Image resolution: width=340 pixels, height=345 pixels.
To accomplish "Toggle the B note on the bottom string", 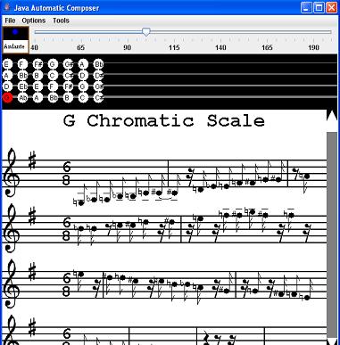I will (x=68, y=97).
